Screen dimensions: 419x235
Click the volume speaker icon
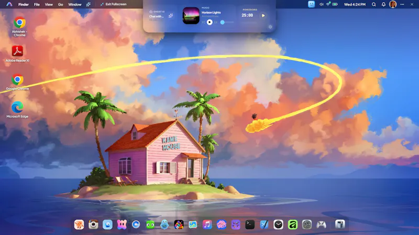pos(321,4)
